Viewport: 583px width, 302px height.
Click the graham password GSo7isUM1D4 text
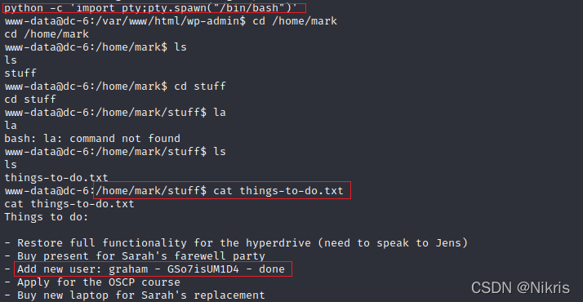click(203, 269)
